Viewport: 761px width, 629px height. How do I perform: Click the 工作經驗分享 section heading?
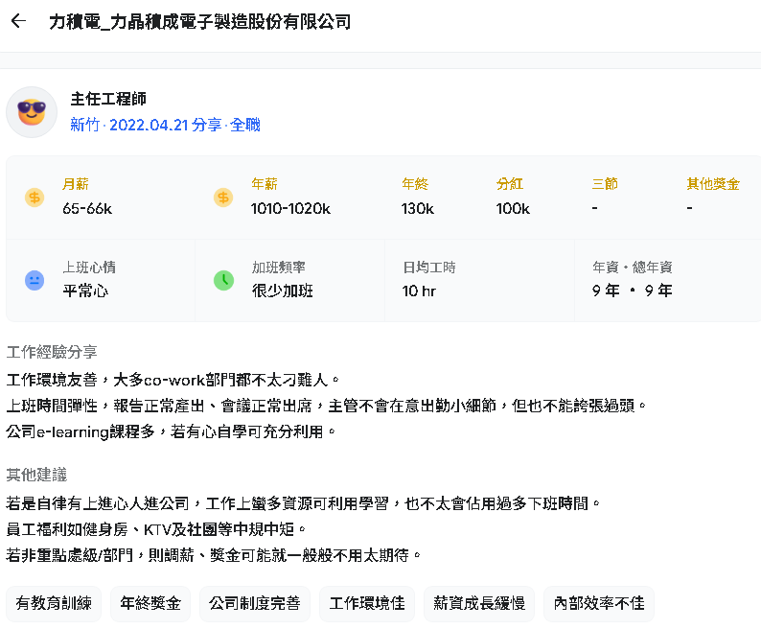(x=52, y=352)
